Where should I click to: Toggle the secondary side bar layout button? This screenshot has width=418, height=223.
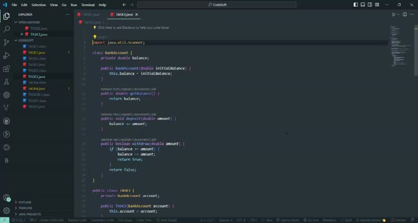pos(370,4)
